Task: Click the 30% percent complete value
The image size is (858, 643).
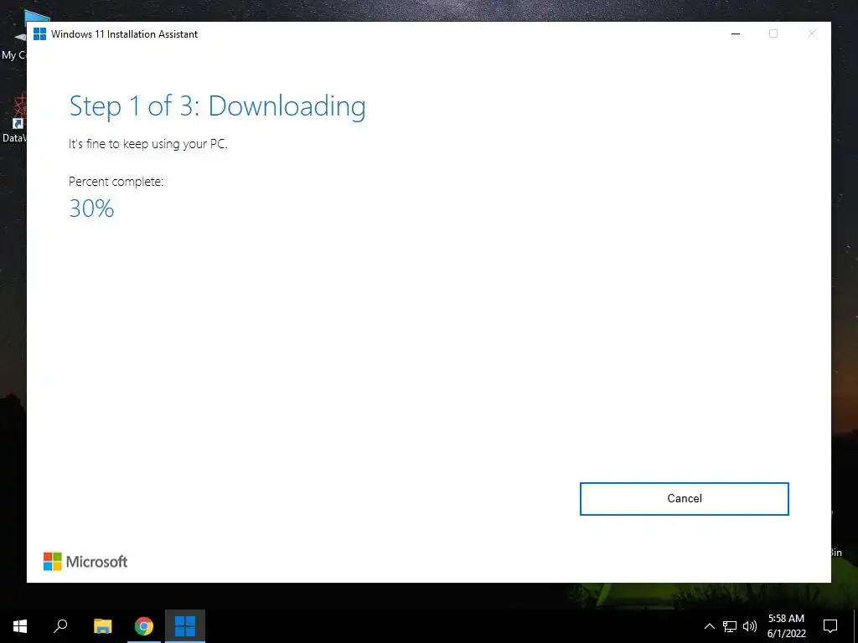Action: [91, 208]
